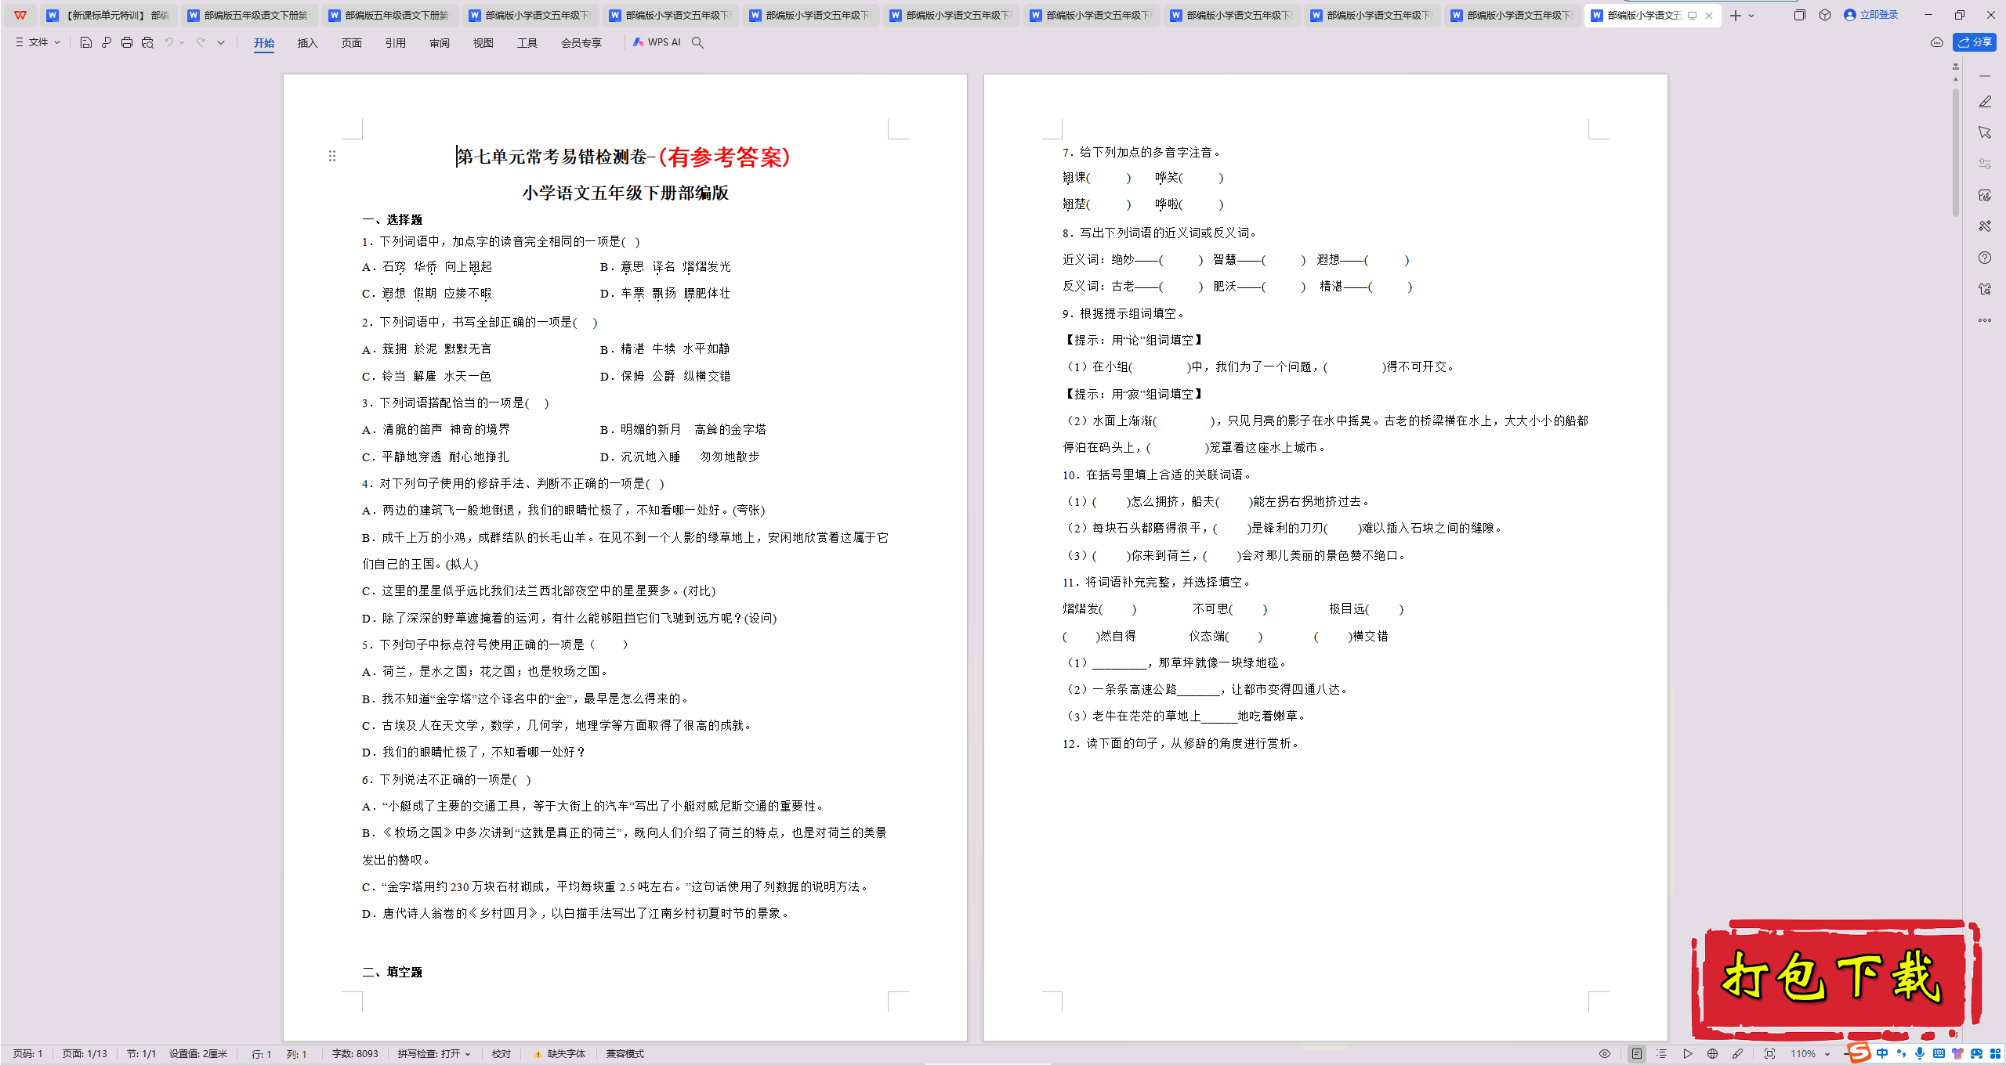2006x1065 pixels.
Task: Click heading 一、选择题
Action: pos(392,219)
